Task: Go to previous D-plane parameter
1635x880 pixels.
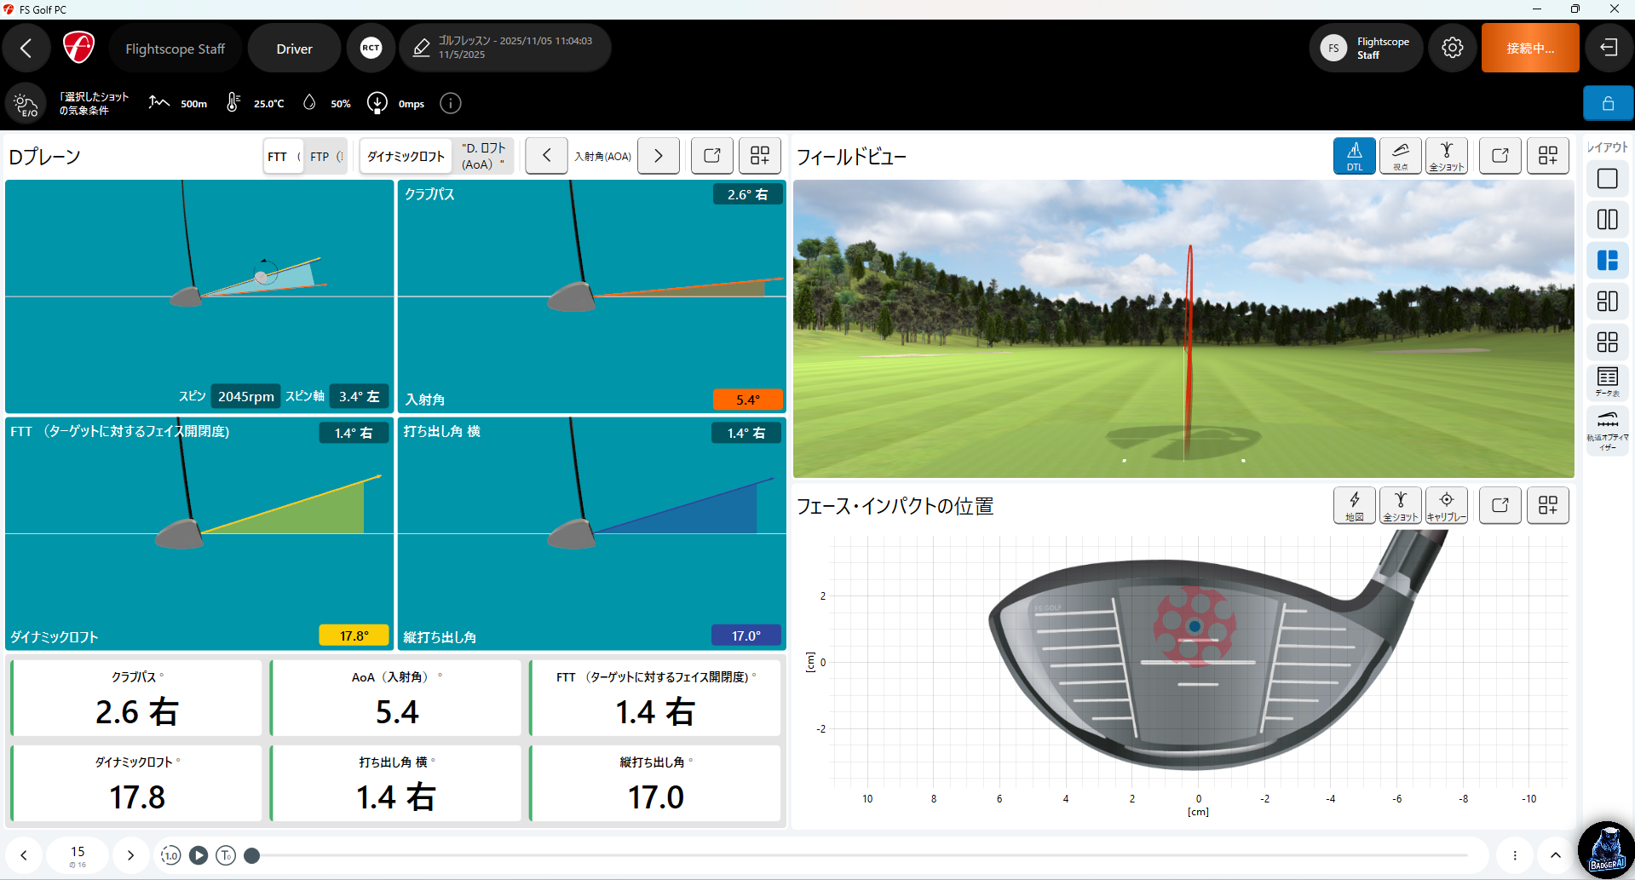Action: point(547,156)
